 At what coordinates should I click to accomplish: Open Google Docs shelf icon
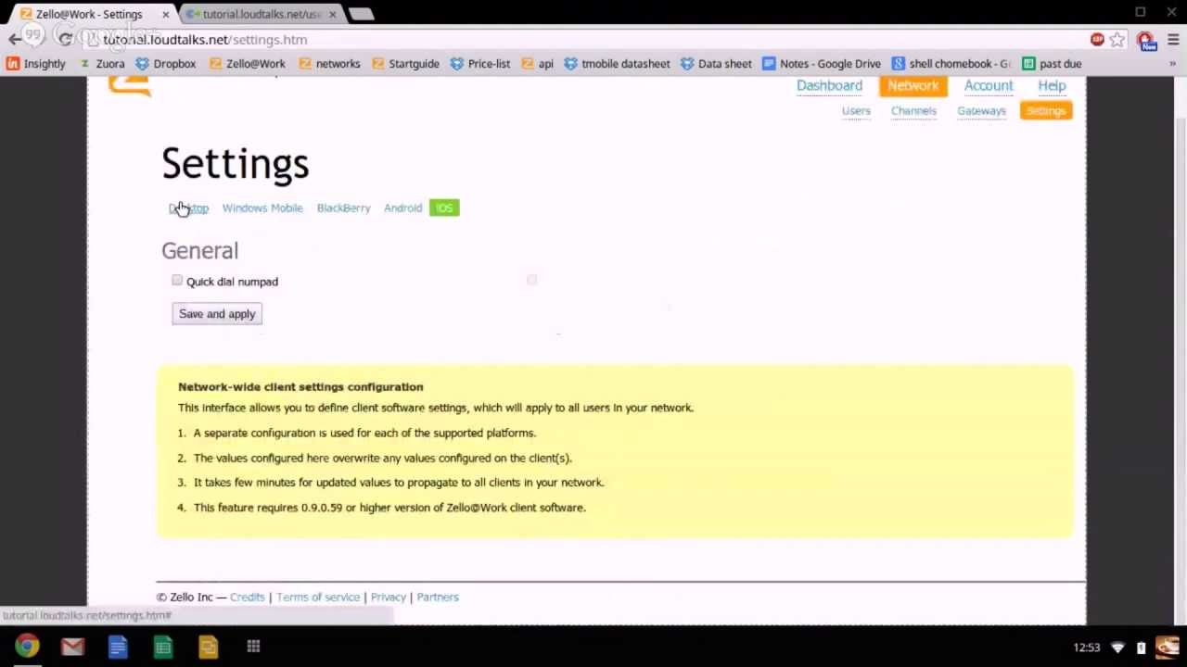pyautogui.click(x=118, y=647)
